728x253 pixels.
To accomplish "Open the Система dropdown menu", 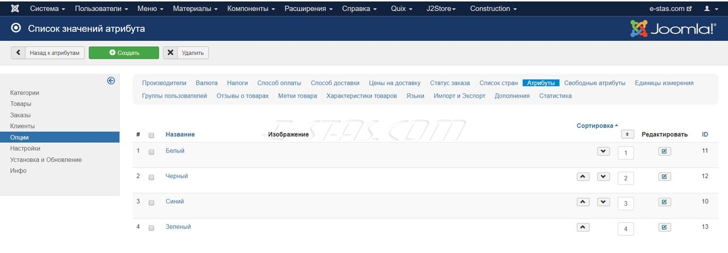I will pyautogui.click(x=48, y=9).
